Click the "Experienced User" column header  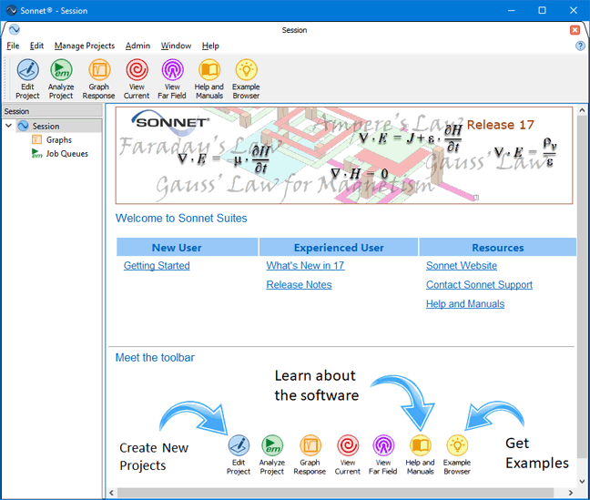tap(339, 248)
